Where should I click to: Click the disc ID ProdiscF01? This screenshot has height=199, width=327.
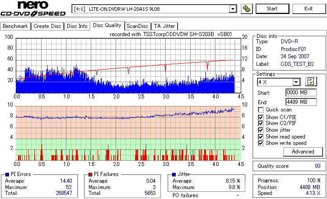tap(293, 49)
